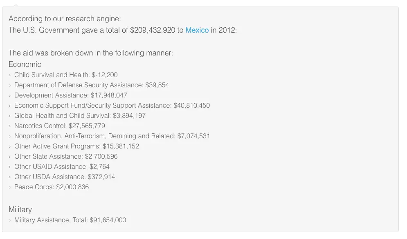The image size is (407, 239).
Task: Click the Peace Corps: $2,000,836 text
Action: pos(52,187)
